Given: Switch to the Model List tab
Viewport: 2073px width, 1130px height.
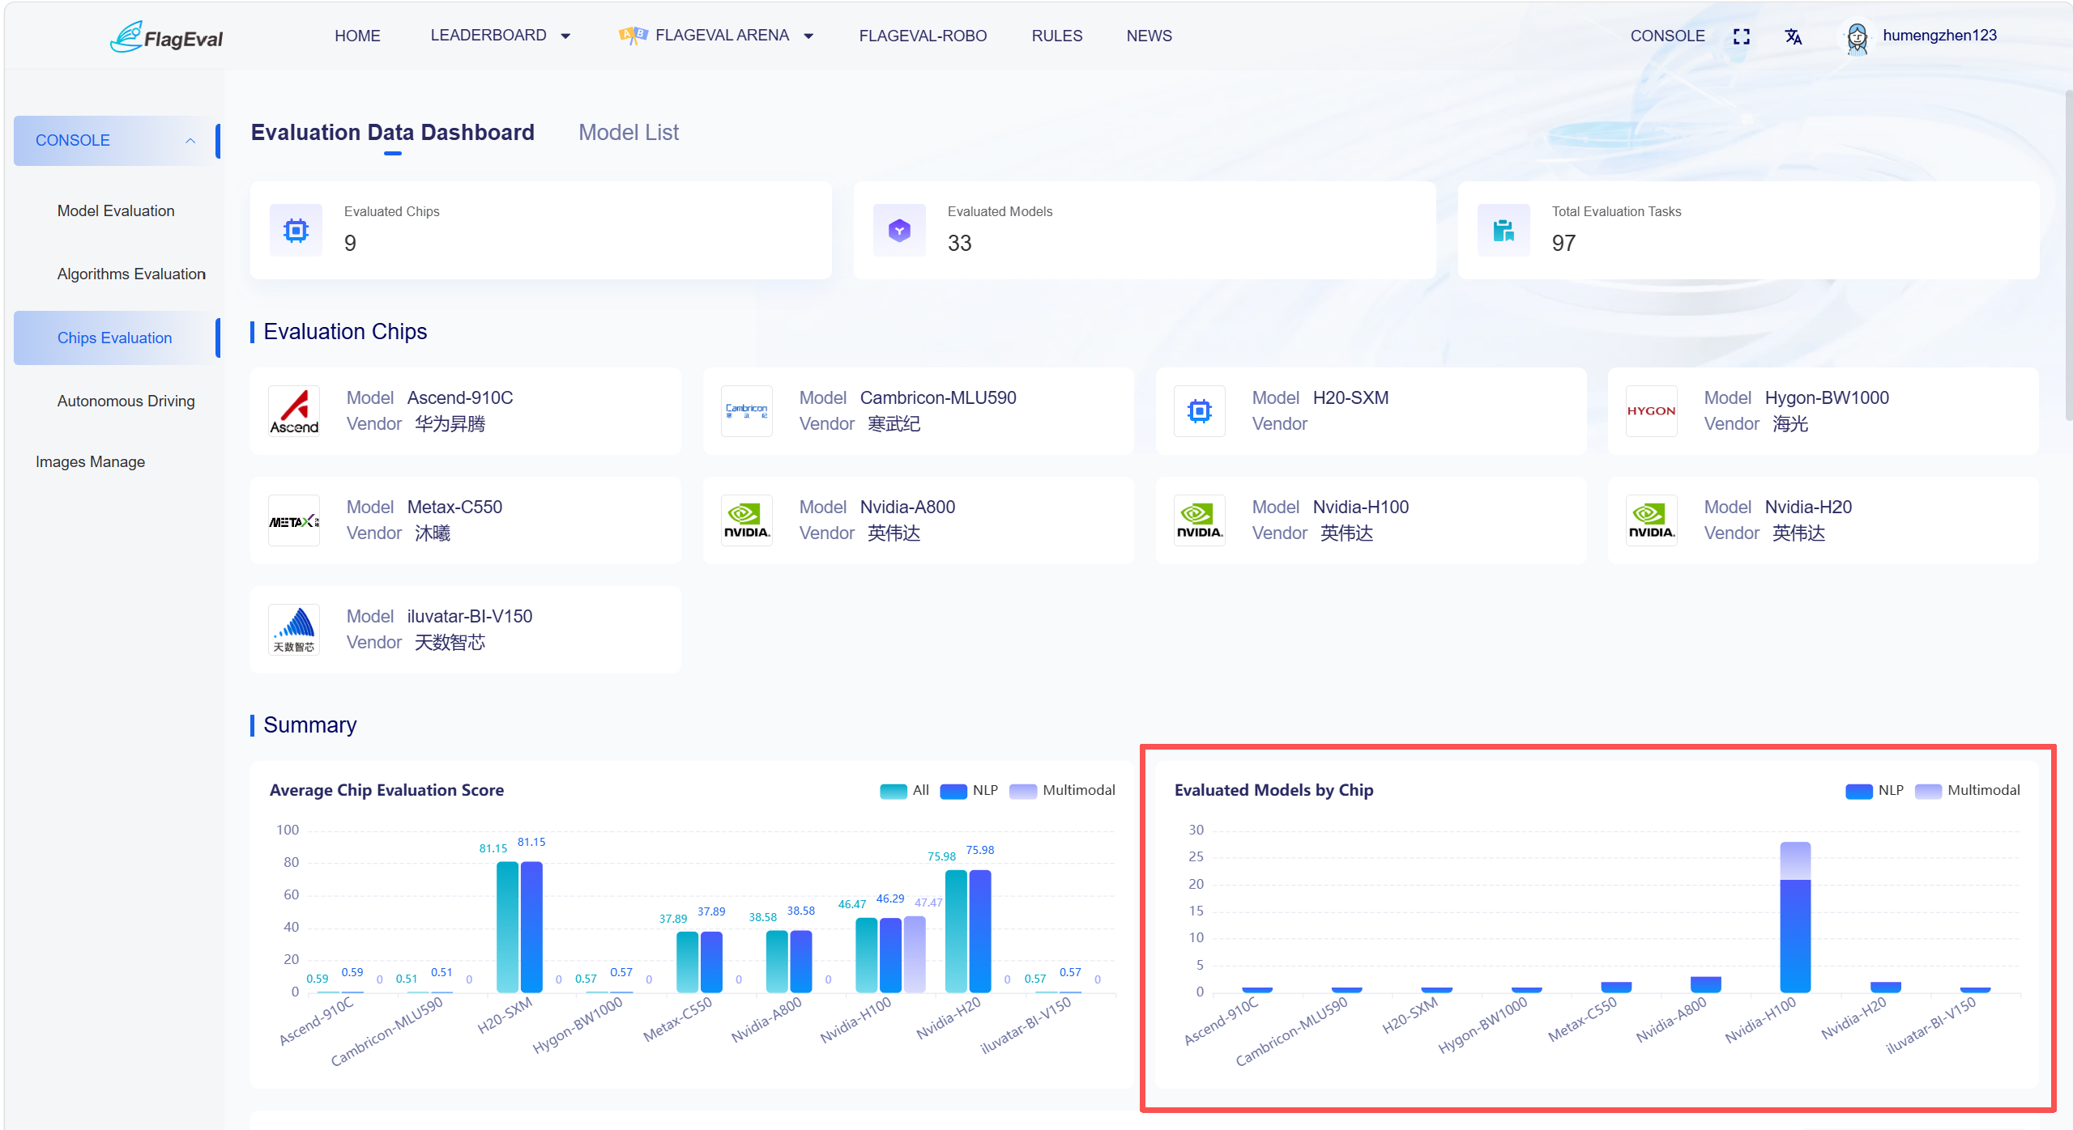Looking at the screenshot, I should (629, 133).
